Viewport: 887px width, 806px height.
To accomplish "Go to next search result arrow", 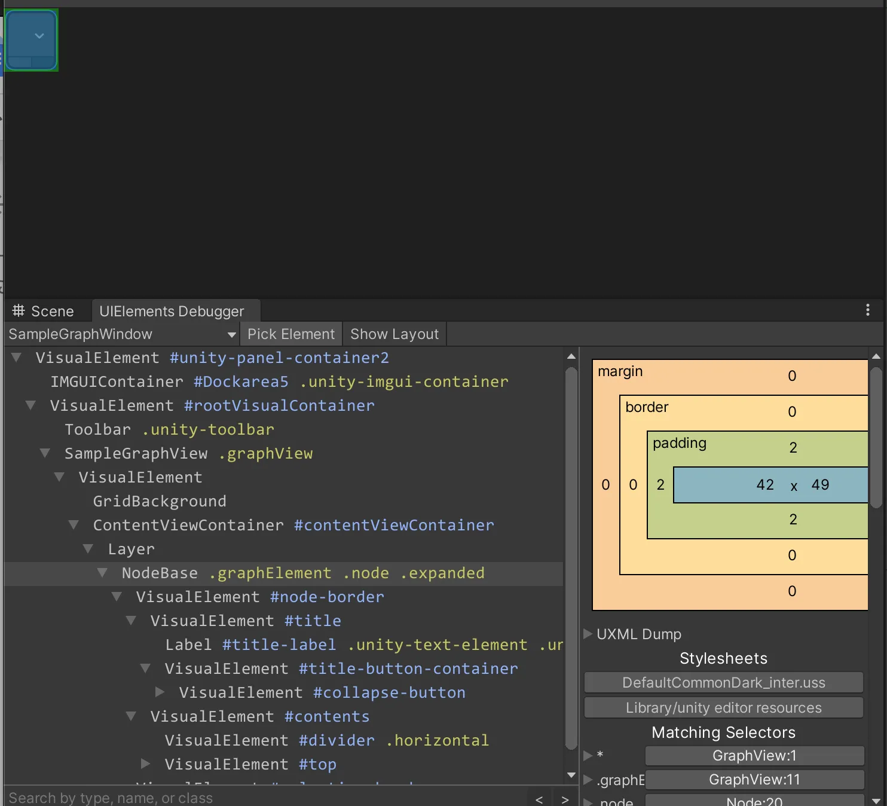I will click(x=565, y=799).
